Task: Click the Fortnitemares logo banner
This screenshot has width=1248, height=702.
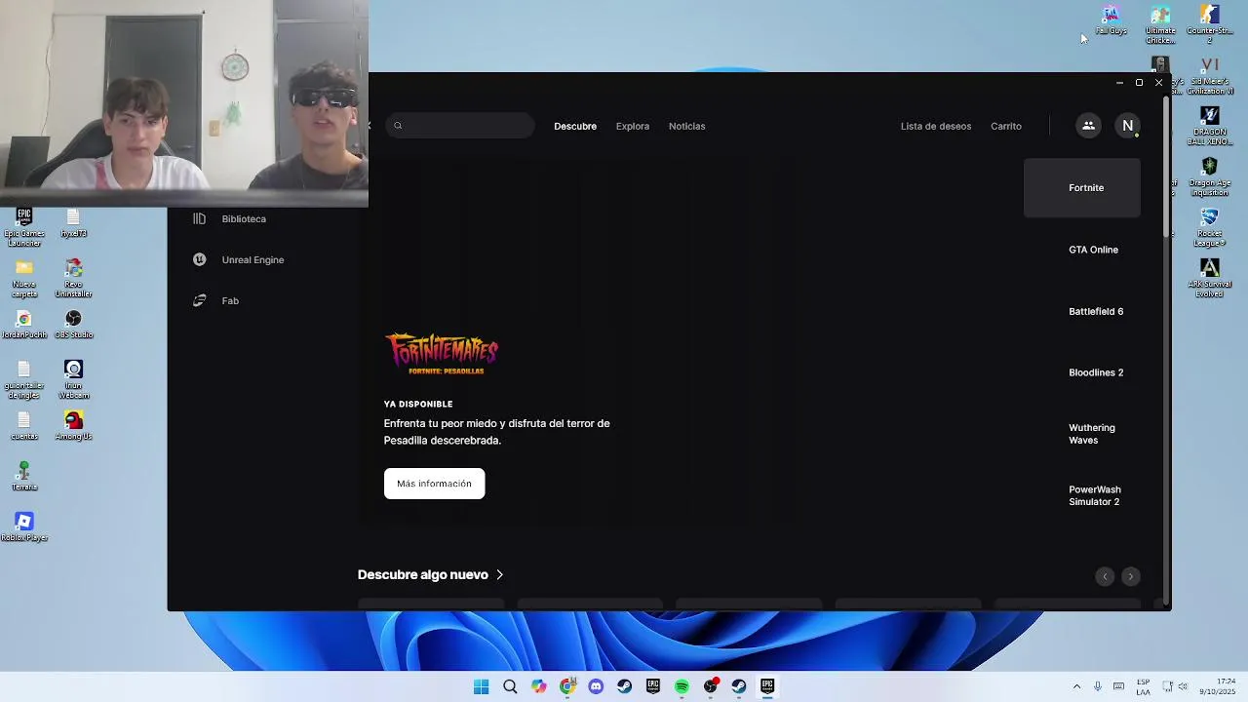Action: [442, 354]
